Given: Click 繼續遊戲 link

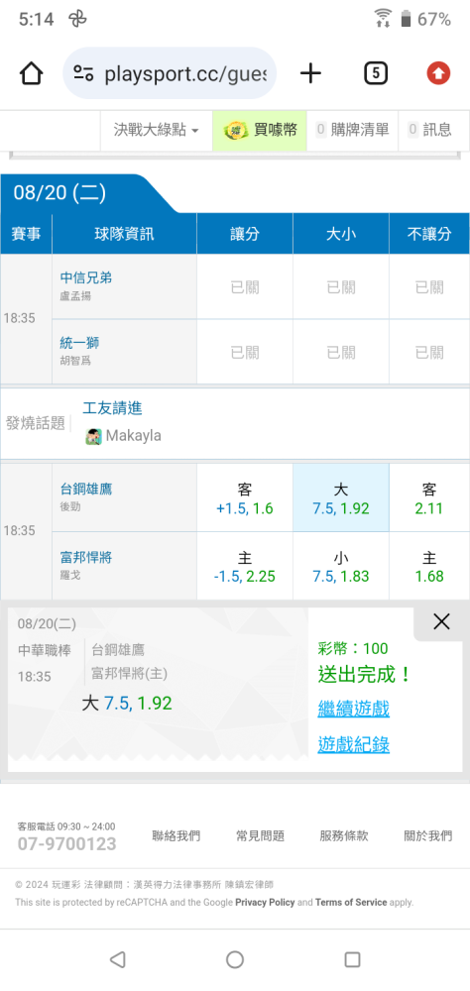Looking at the screenshot, I should click(354, 709).
